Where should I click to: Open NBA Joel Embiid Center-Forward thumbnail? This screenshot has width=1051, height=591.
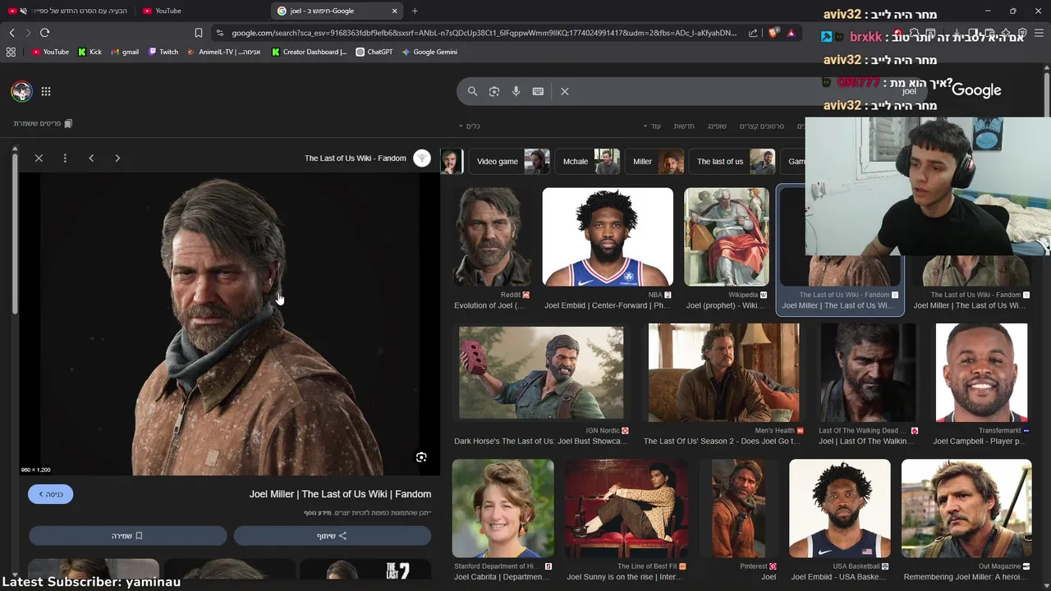coord(608,237)
